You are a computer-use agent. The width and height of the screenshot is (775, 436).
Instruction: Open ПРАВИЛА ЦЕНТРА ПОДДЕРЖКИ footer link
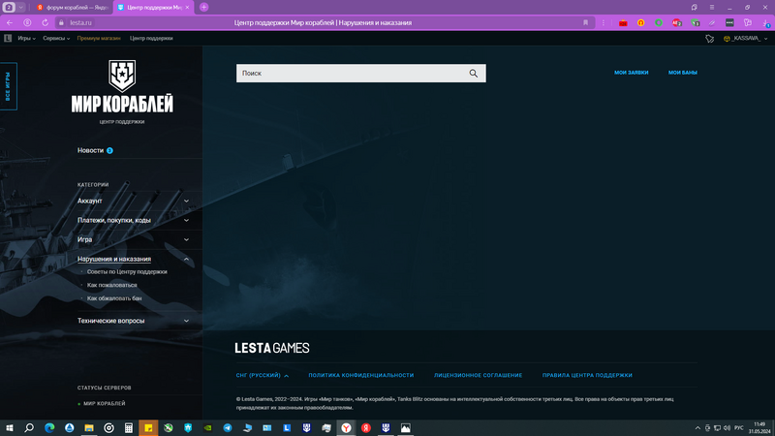[x=587, y=375]
